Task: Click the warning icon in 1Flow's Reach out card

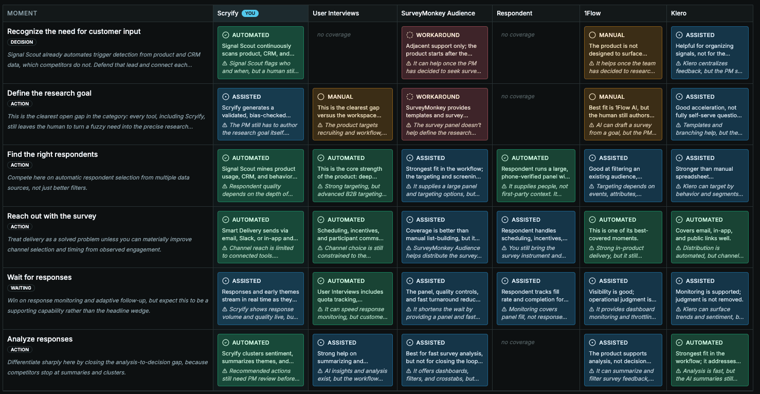Action: tap(591, 248)
